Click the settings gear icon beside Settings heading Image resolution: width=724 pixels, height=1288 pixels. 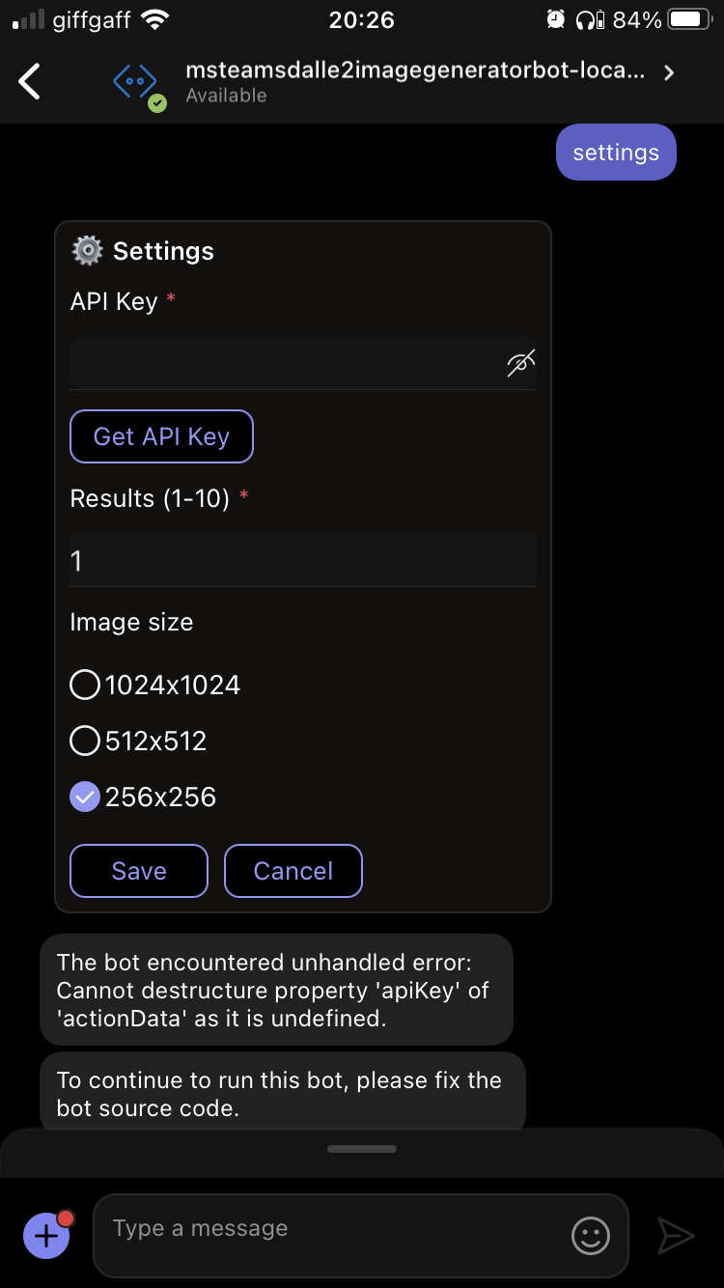click(86, 250)
